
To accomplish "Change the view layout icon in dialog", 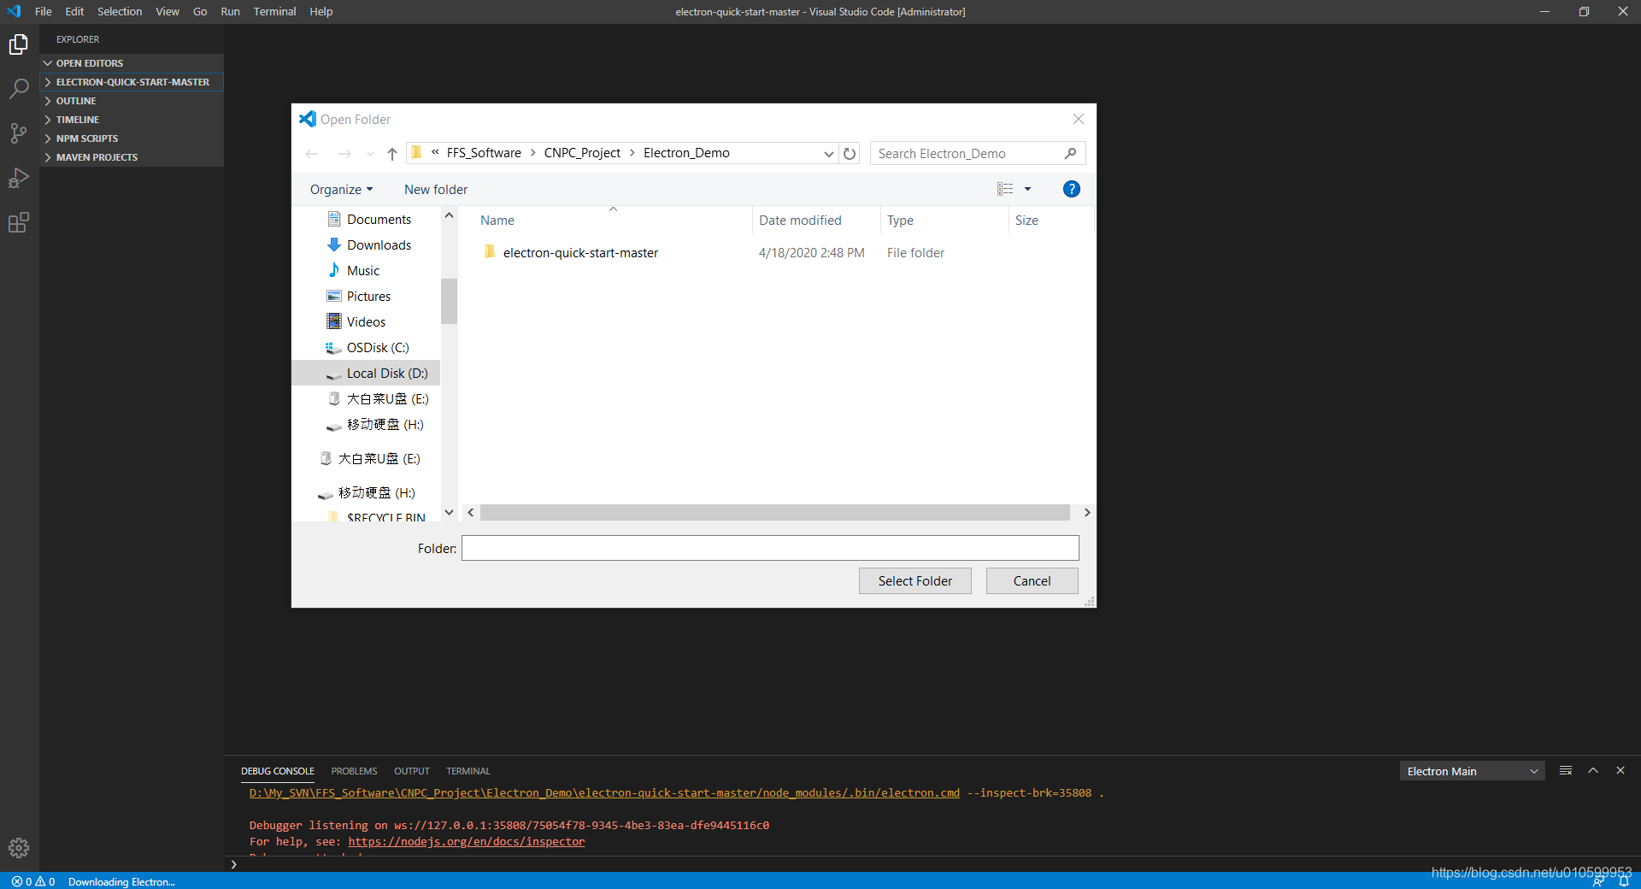I will (x=1005, y=189).
